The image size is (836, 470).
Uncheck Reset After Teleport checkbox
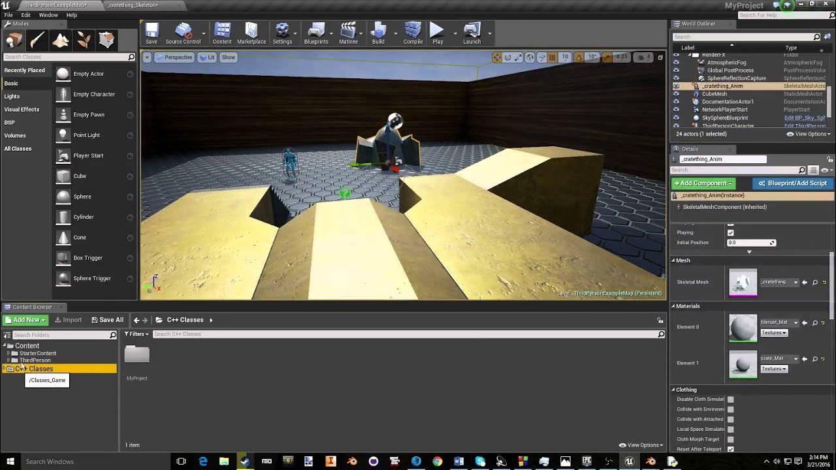730,449
